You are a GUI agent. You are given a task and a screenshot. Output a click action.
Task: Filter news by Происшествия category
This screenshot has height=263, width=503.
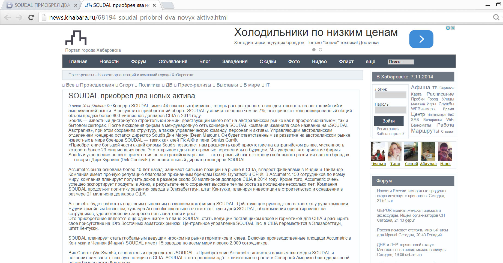click(97, 85)
